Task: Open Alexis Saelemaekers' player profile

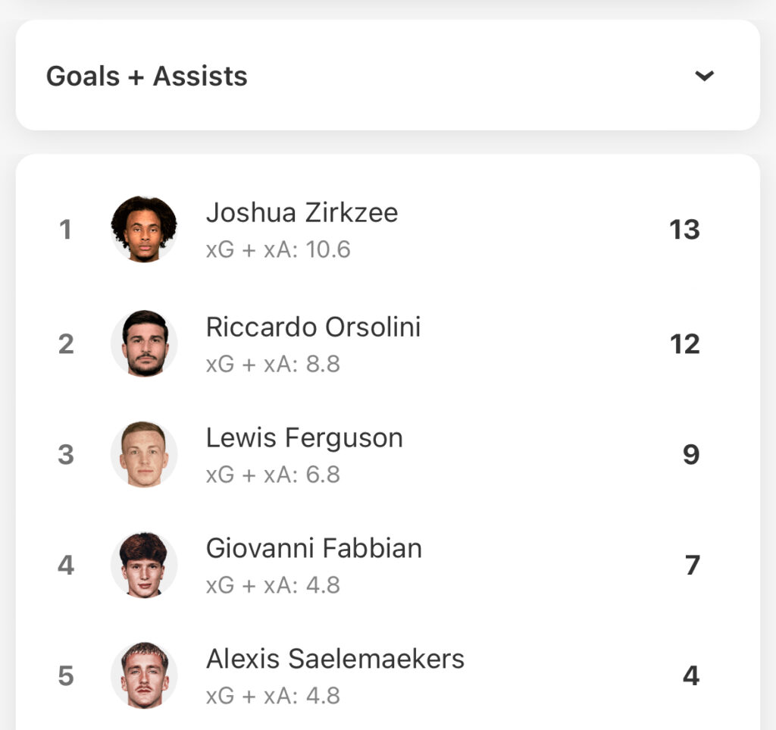Action: (335, 660)
